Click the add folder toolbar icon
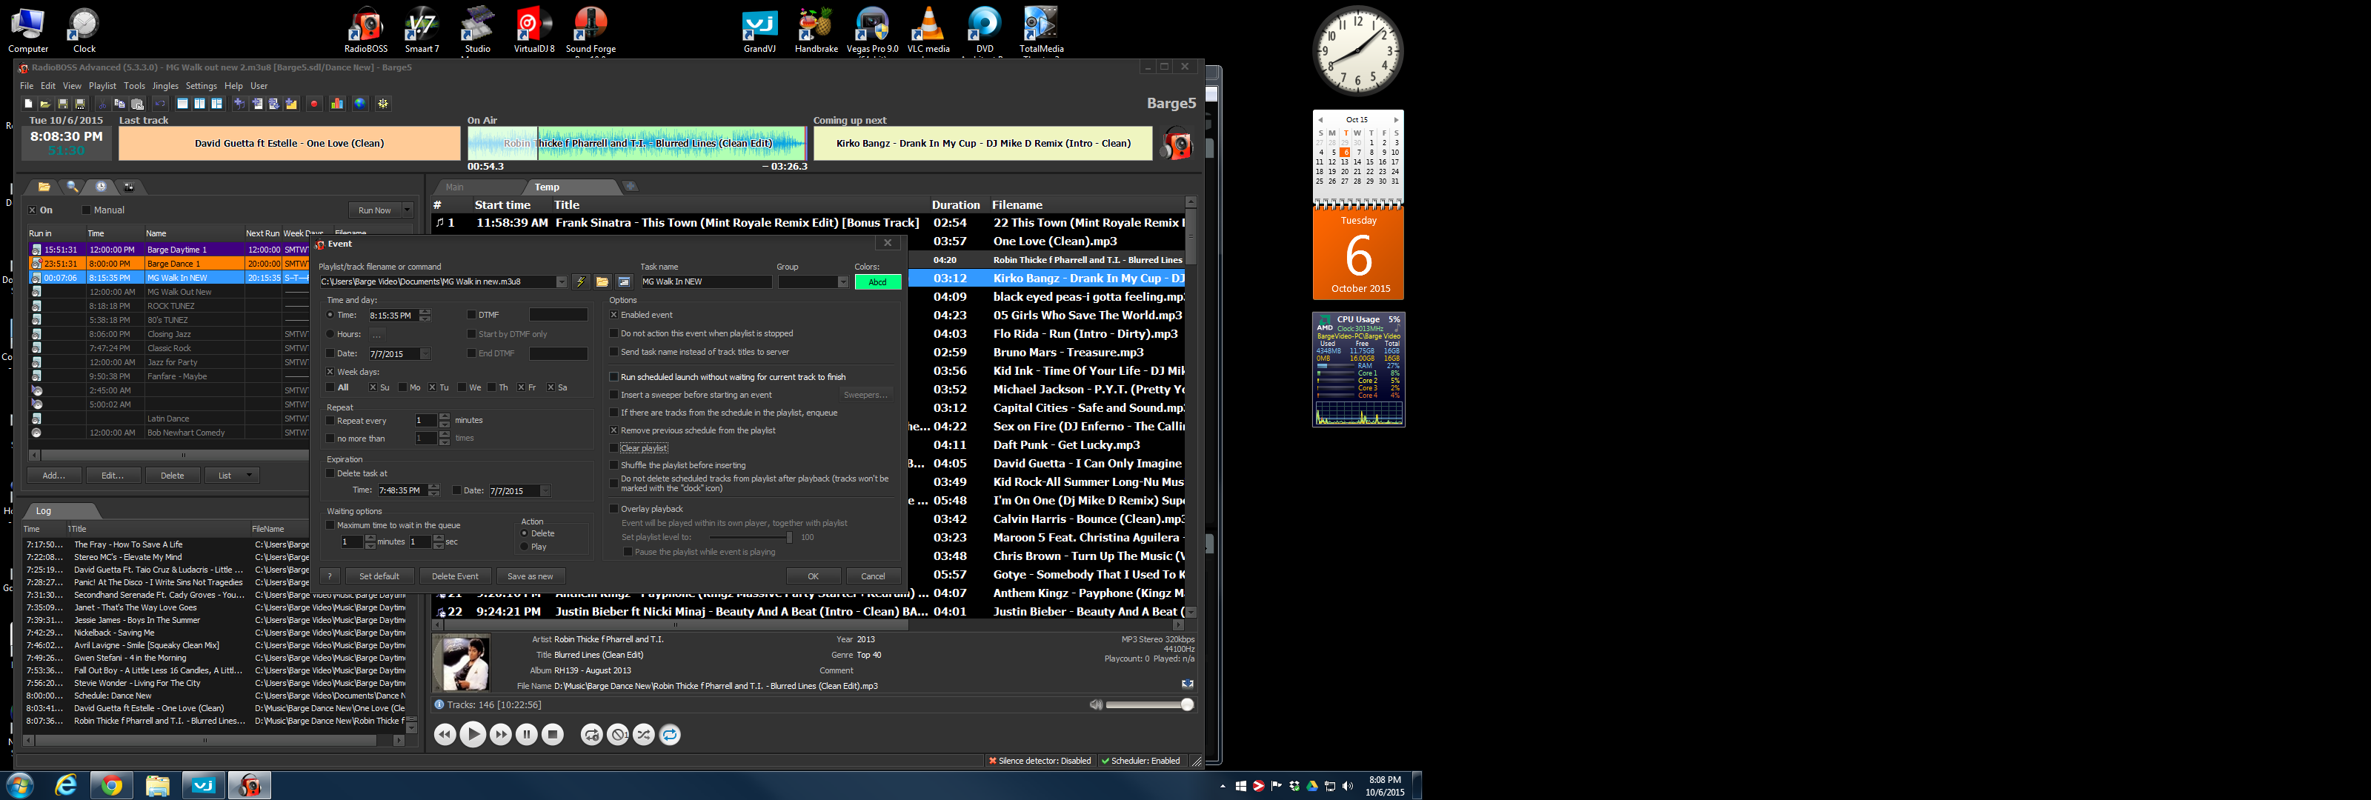The width and height of the screenshot is (2371, 800). coord(292,104)
